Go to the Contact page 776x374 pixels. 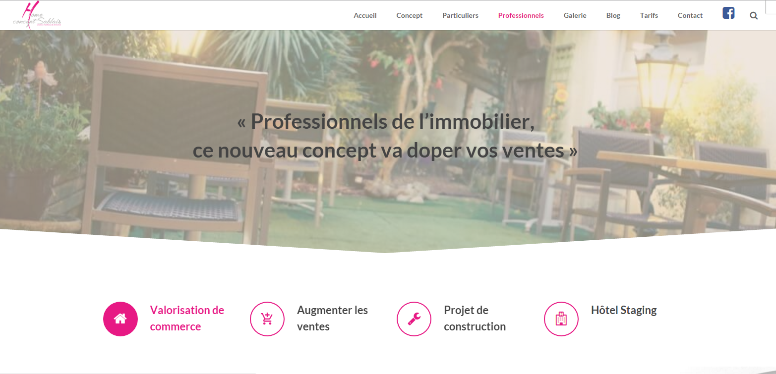[x=690, y=15]
